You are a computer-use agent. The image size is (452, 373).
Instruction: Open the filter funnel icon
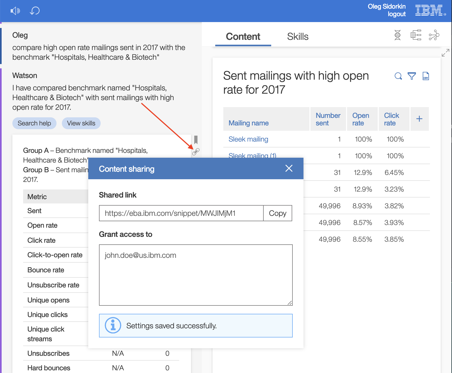412,76
